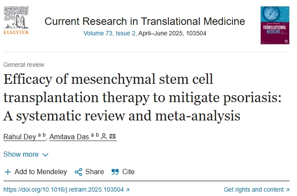Add article to Mendeley
This screenshot has height=196, width=297.
[x=41, y=172]
